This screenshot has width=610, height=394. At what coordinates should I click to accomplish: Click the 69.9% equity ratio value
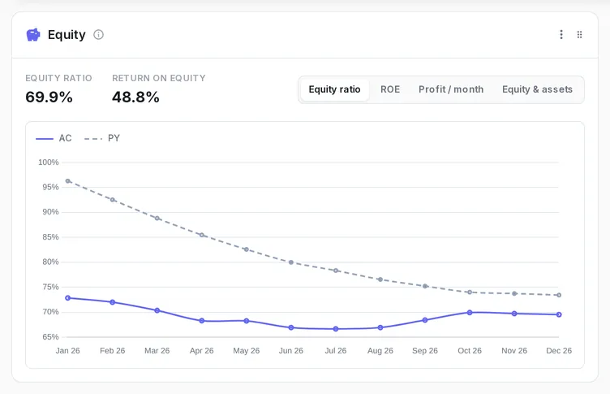coord(49,97)
